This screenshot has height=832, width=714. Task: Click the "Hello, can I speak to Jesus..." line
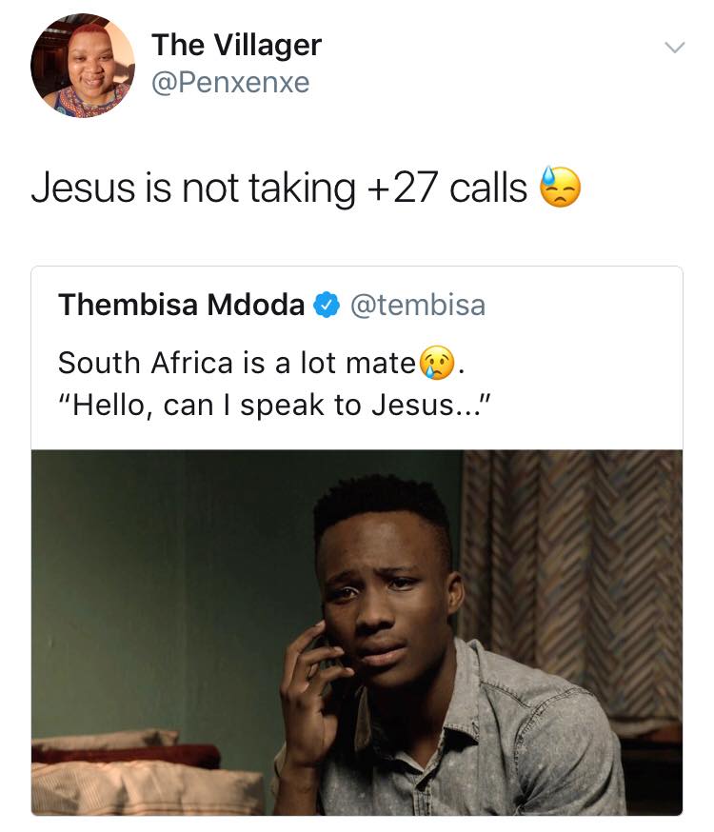click(x=273, y=406)
